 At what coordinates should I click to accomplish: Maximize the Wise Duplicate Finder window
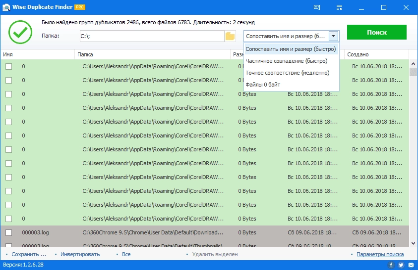pos(384,7)
